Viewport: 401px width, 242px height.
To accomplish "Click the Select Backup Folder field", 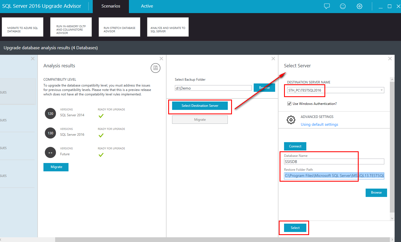I will click(x=213, y=88).
